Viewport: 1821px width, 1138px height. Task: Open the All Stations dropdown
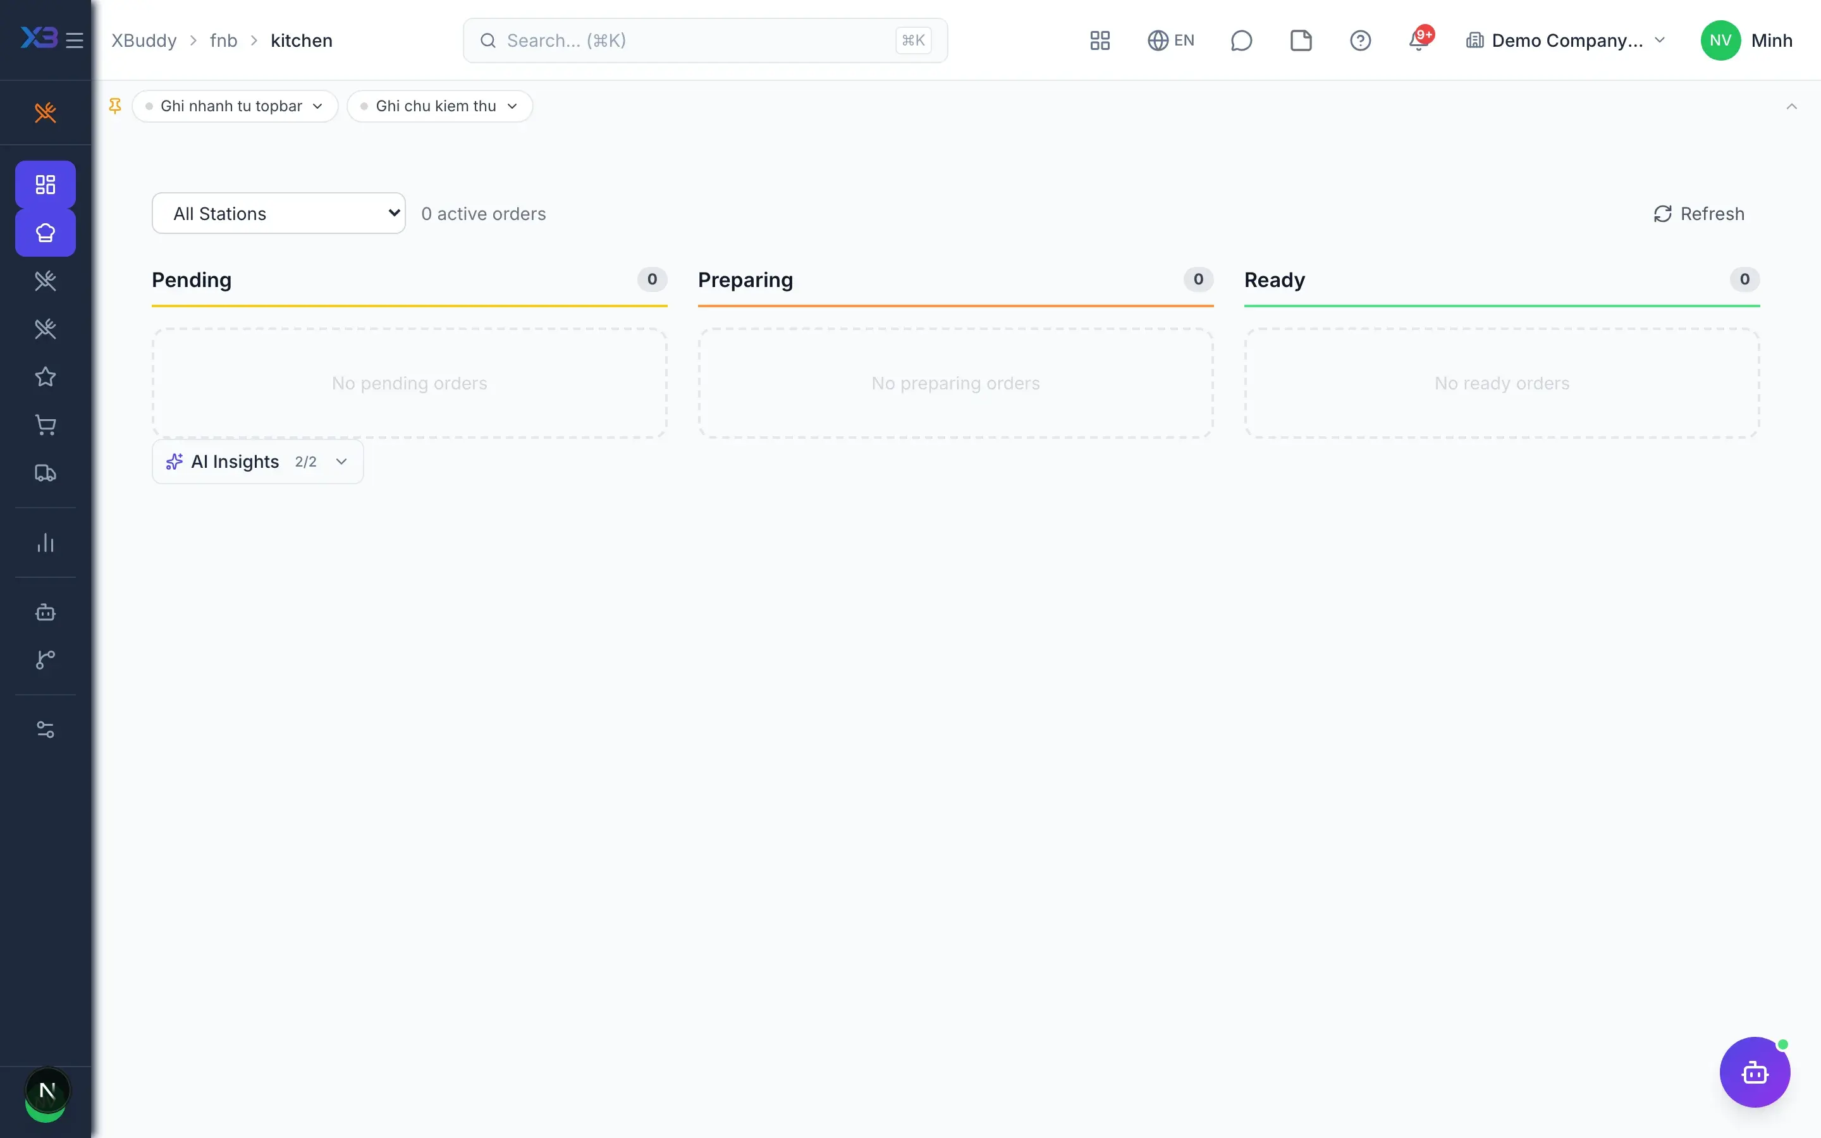(278, 214)
